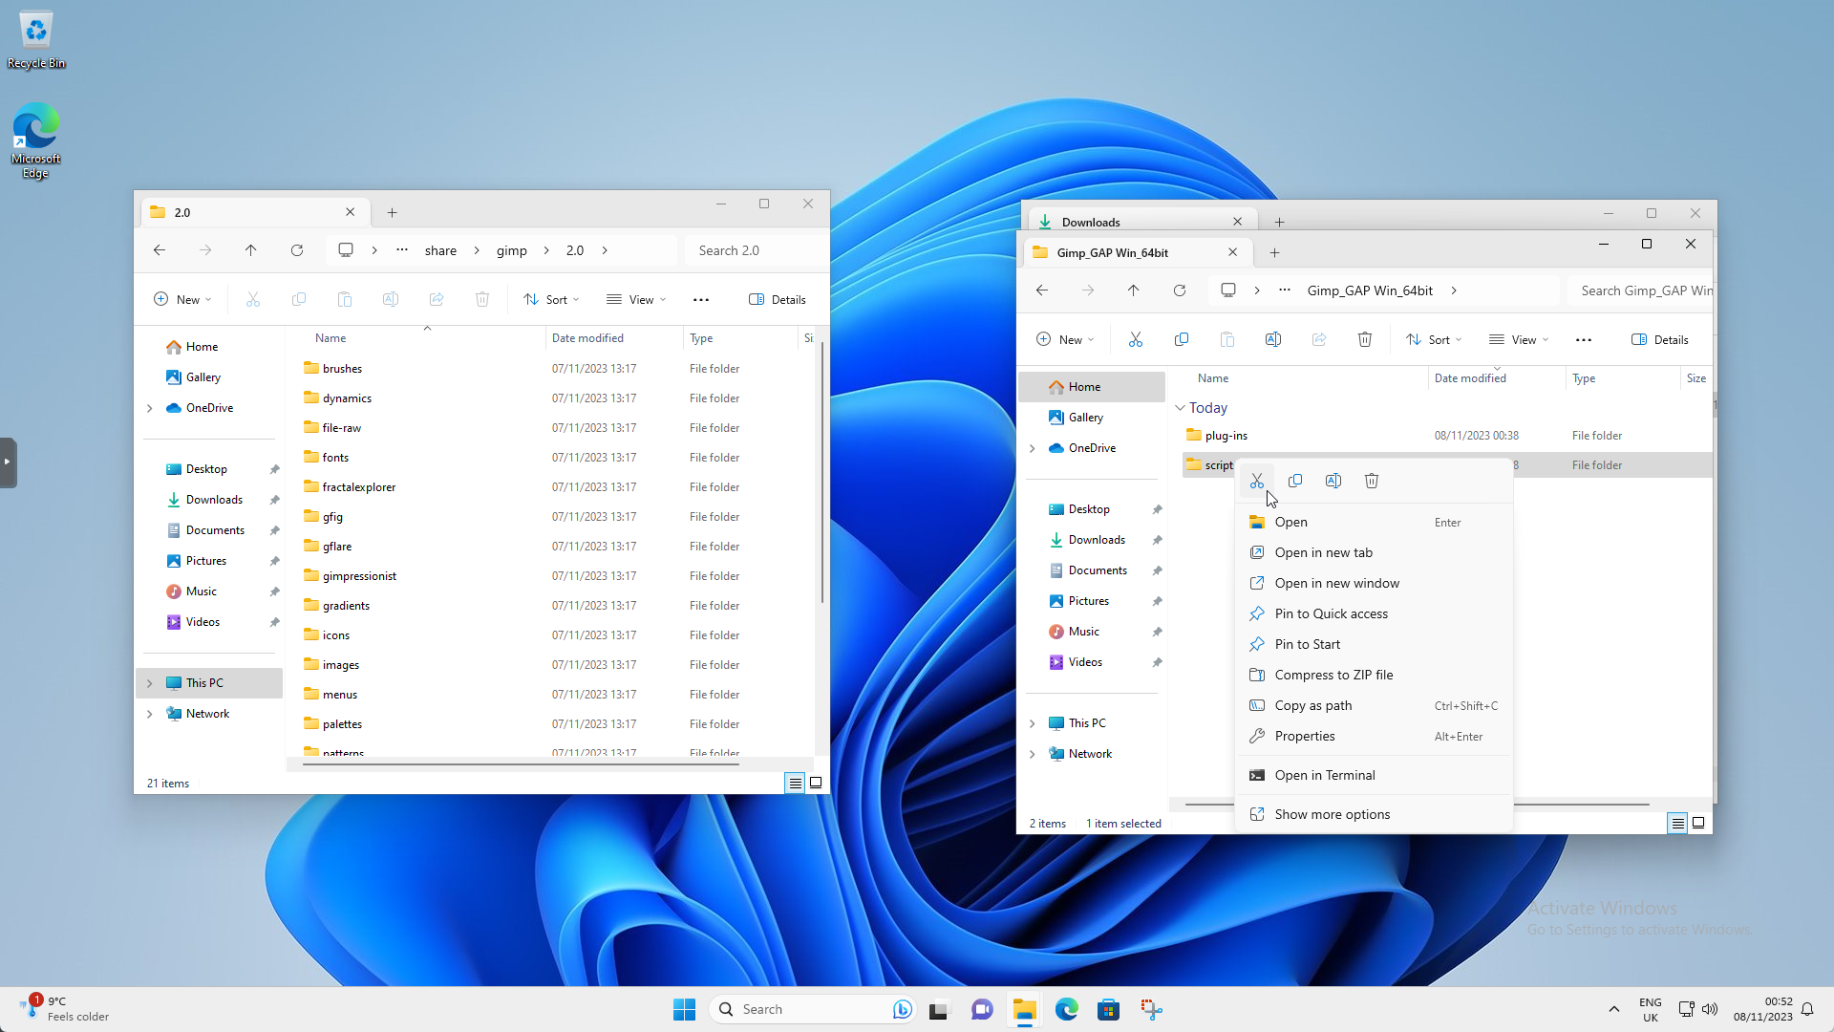This screenshot has width=1834, height=1032.
Task: Click Show more options in the context menu
Action: click(1332, 813)
